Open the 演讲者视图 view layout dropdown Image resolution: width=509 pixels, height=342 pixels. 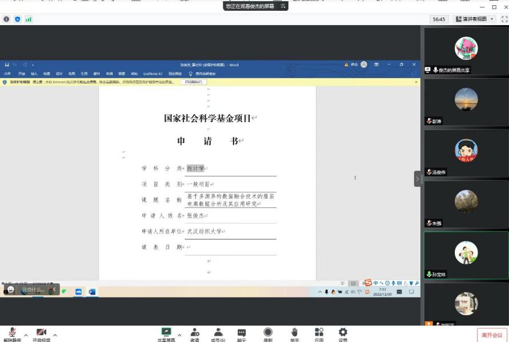(474, 19)
